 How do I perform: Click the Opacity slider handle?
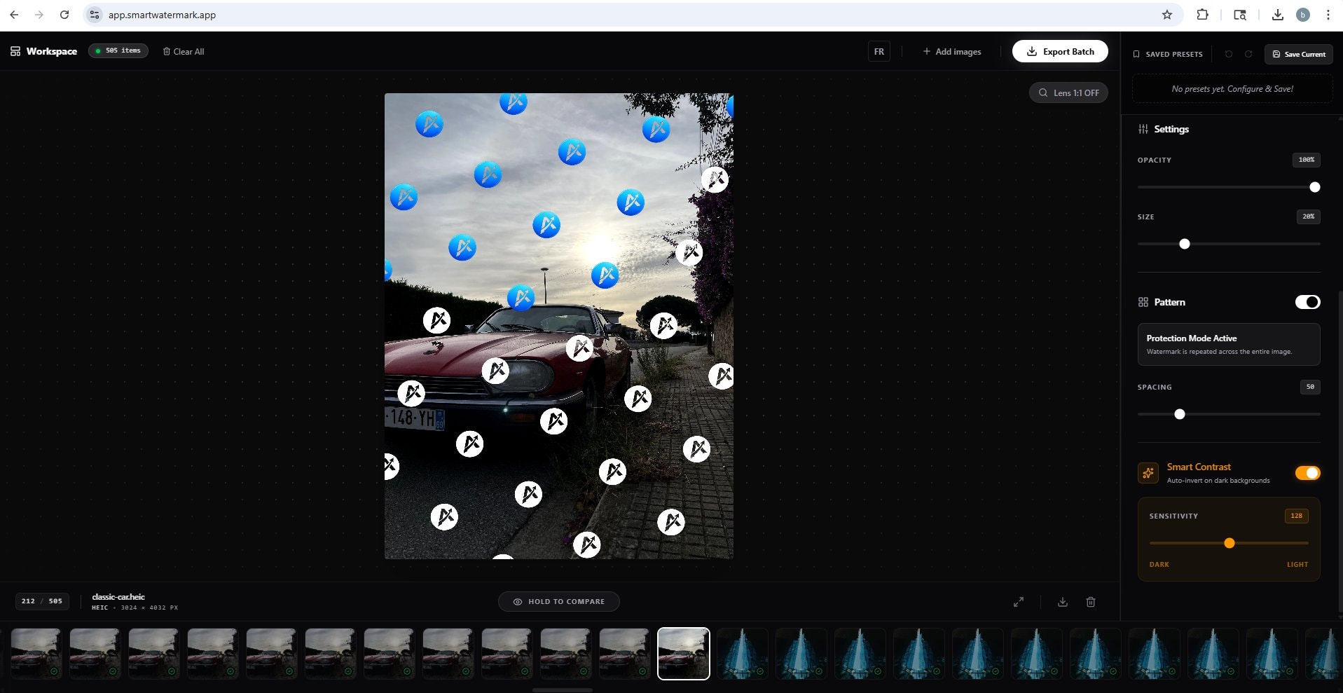(x=1315, y=187)
